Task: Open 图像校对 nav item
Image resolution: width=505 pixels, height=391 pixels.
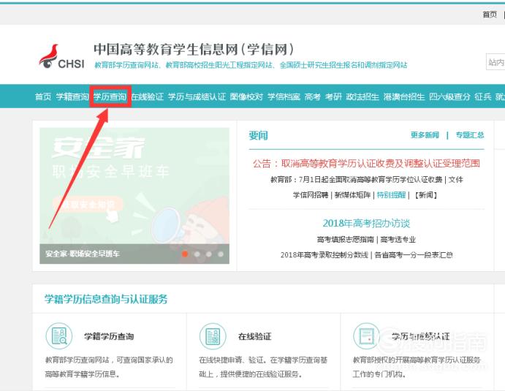Action: [246, 96]
